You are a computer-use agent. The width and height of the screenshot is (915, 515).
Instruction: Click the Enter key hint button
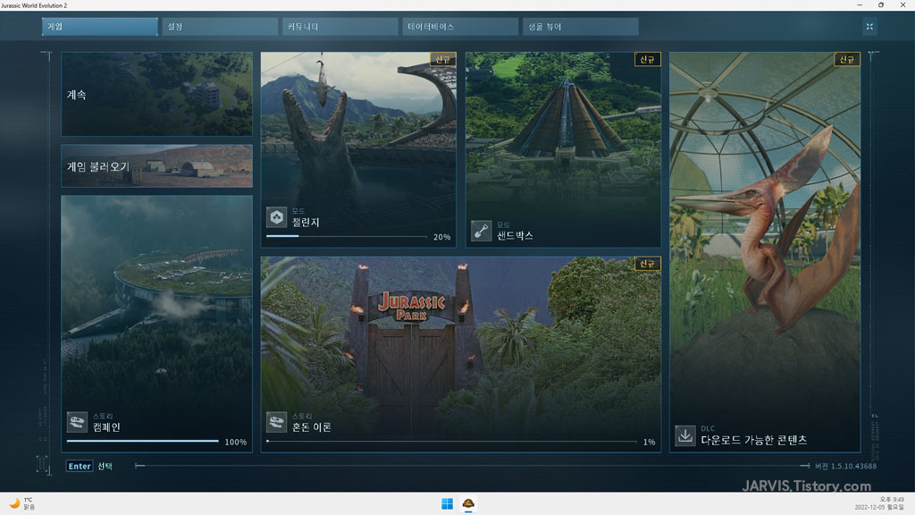tap(80, 466)
